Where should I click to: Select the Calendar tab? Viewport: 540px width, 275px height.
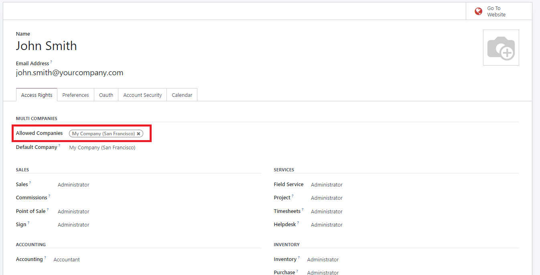click(x=182, y=95)
